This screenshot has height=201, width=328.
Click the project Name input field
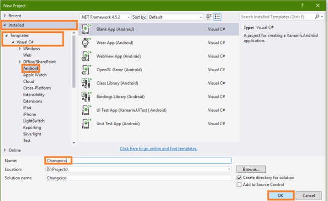[138, 161]
